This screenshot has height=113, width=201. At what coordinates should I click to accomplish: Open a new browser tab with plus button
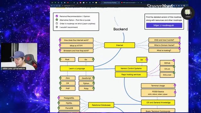141,3
